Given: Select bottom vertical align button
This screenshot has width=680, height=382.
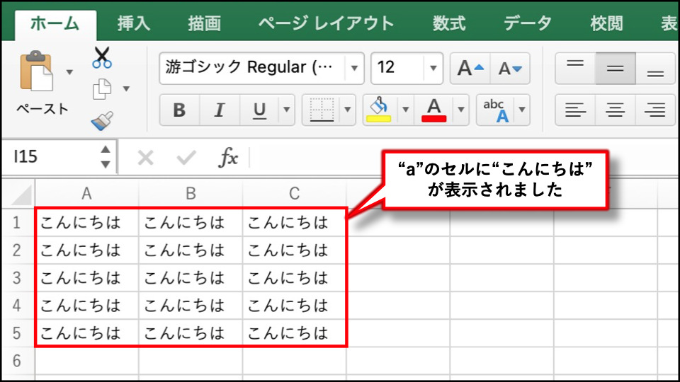Looking at the screenshot, I should 654,68.
